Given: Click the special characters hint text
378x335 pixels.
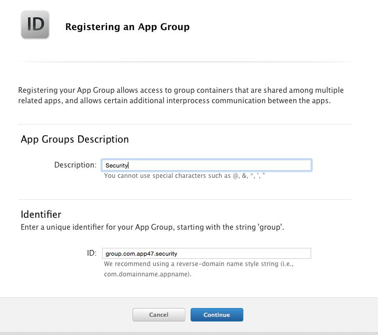Looking at the screenshot, I should click(x=184, y=176).
